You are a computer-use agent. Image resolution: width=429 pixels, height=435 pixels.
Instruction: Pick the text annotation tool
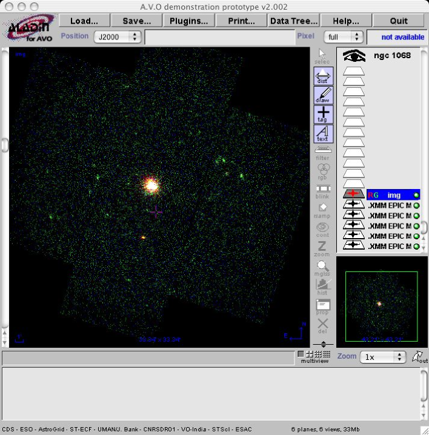tap(323, 134)
